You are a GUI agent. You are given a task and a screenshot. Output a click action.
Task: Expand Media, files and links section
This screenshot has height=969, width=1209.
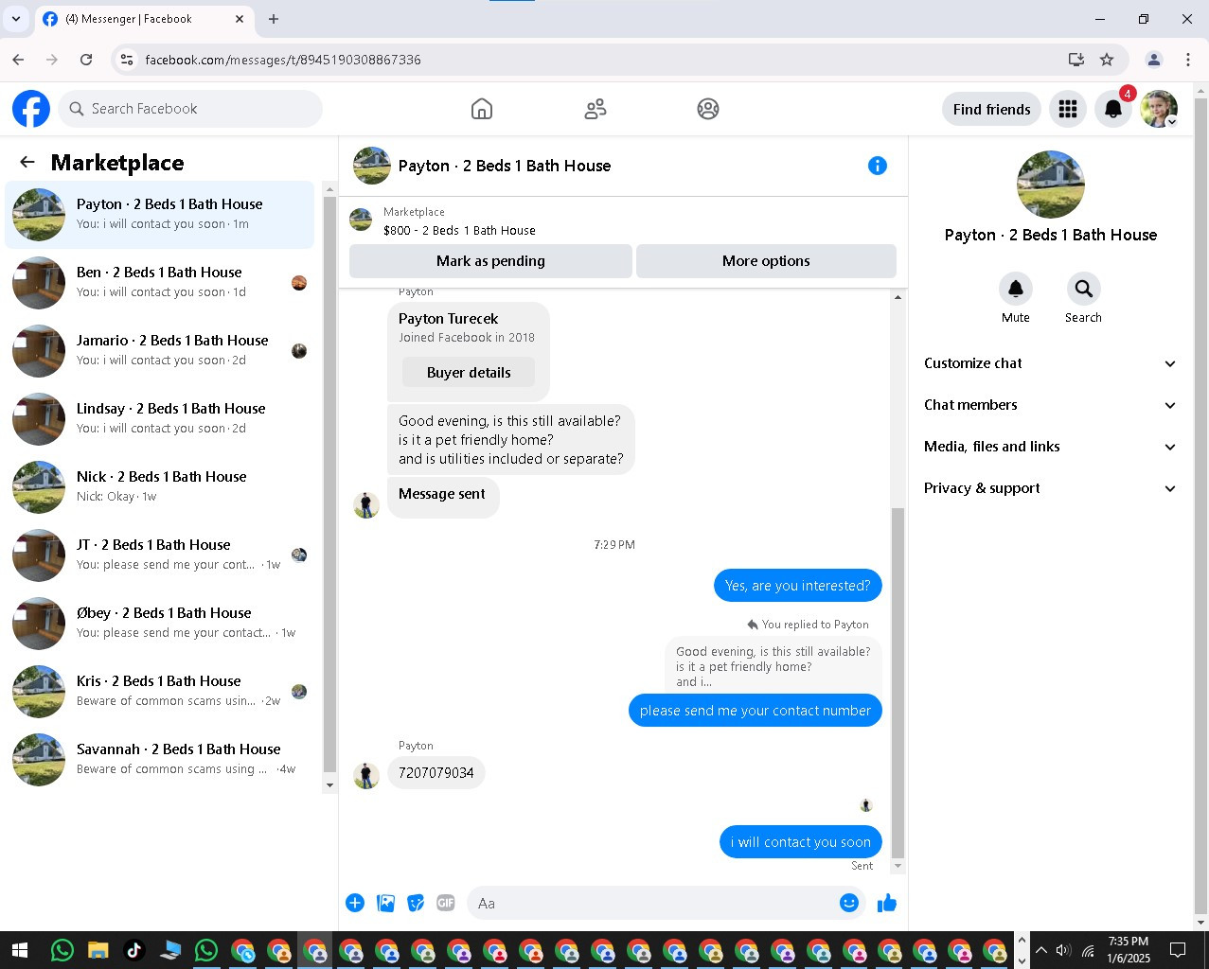point(1051,447)
